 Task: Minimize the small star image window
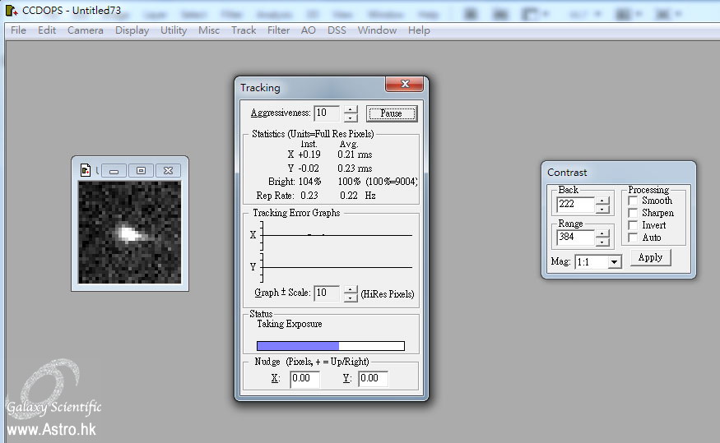pyautogui.click(x=114, y=170)
